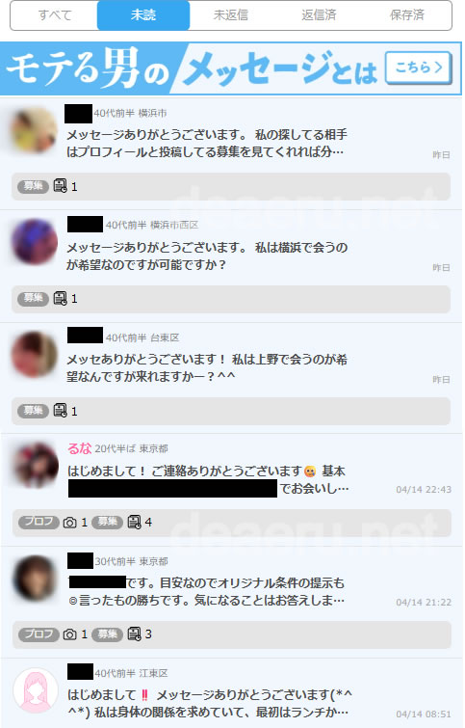Click the こちら banner button
The width and height of the screenshot is (465, 728).
pyautogui.click(x=419, y=67)
